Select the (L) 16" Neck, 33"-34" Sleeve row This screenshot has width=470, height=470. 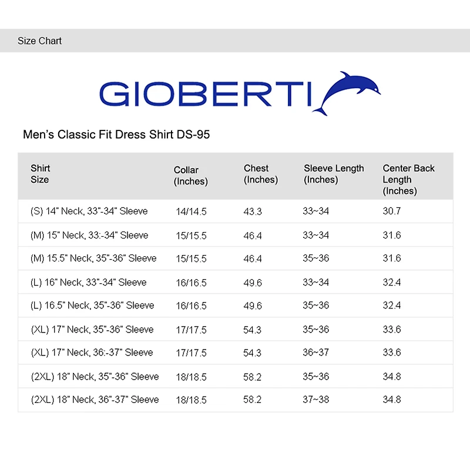236,282
